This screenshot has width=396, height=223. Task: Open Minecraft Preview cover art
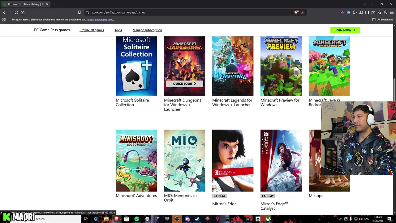281,66
